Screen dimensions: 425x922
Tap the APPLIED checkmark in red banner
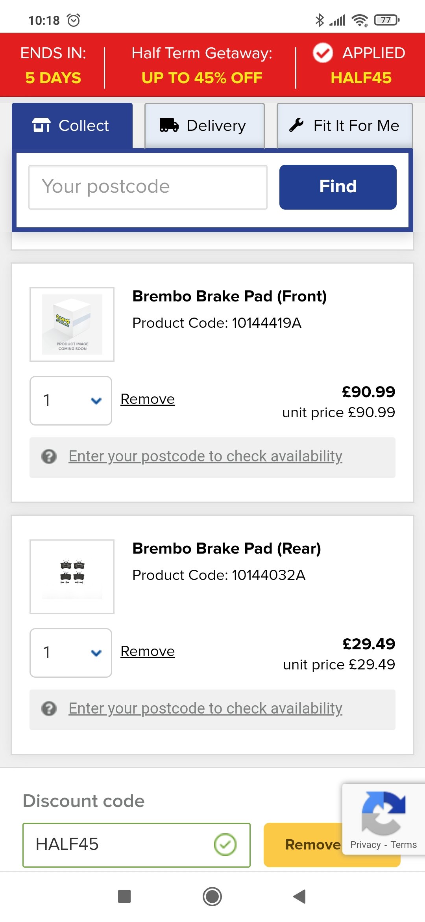(323, 53)
